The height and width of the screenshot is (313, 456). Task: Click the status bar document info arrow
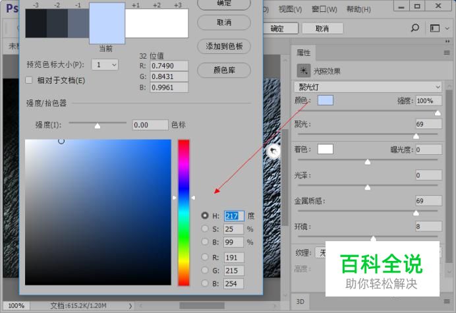[x=130, y=306]
